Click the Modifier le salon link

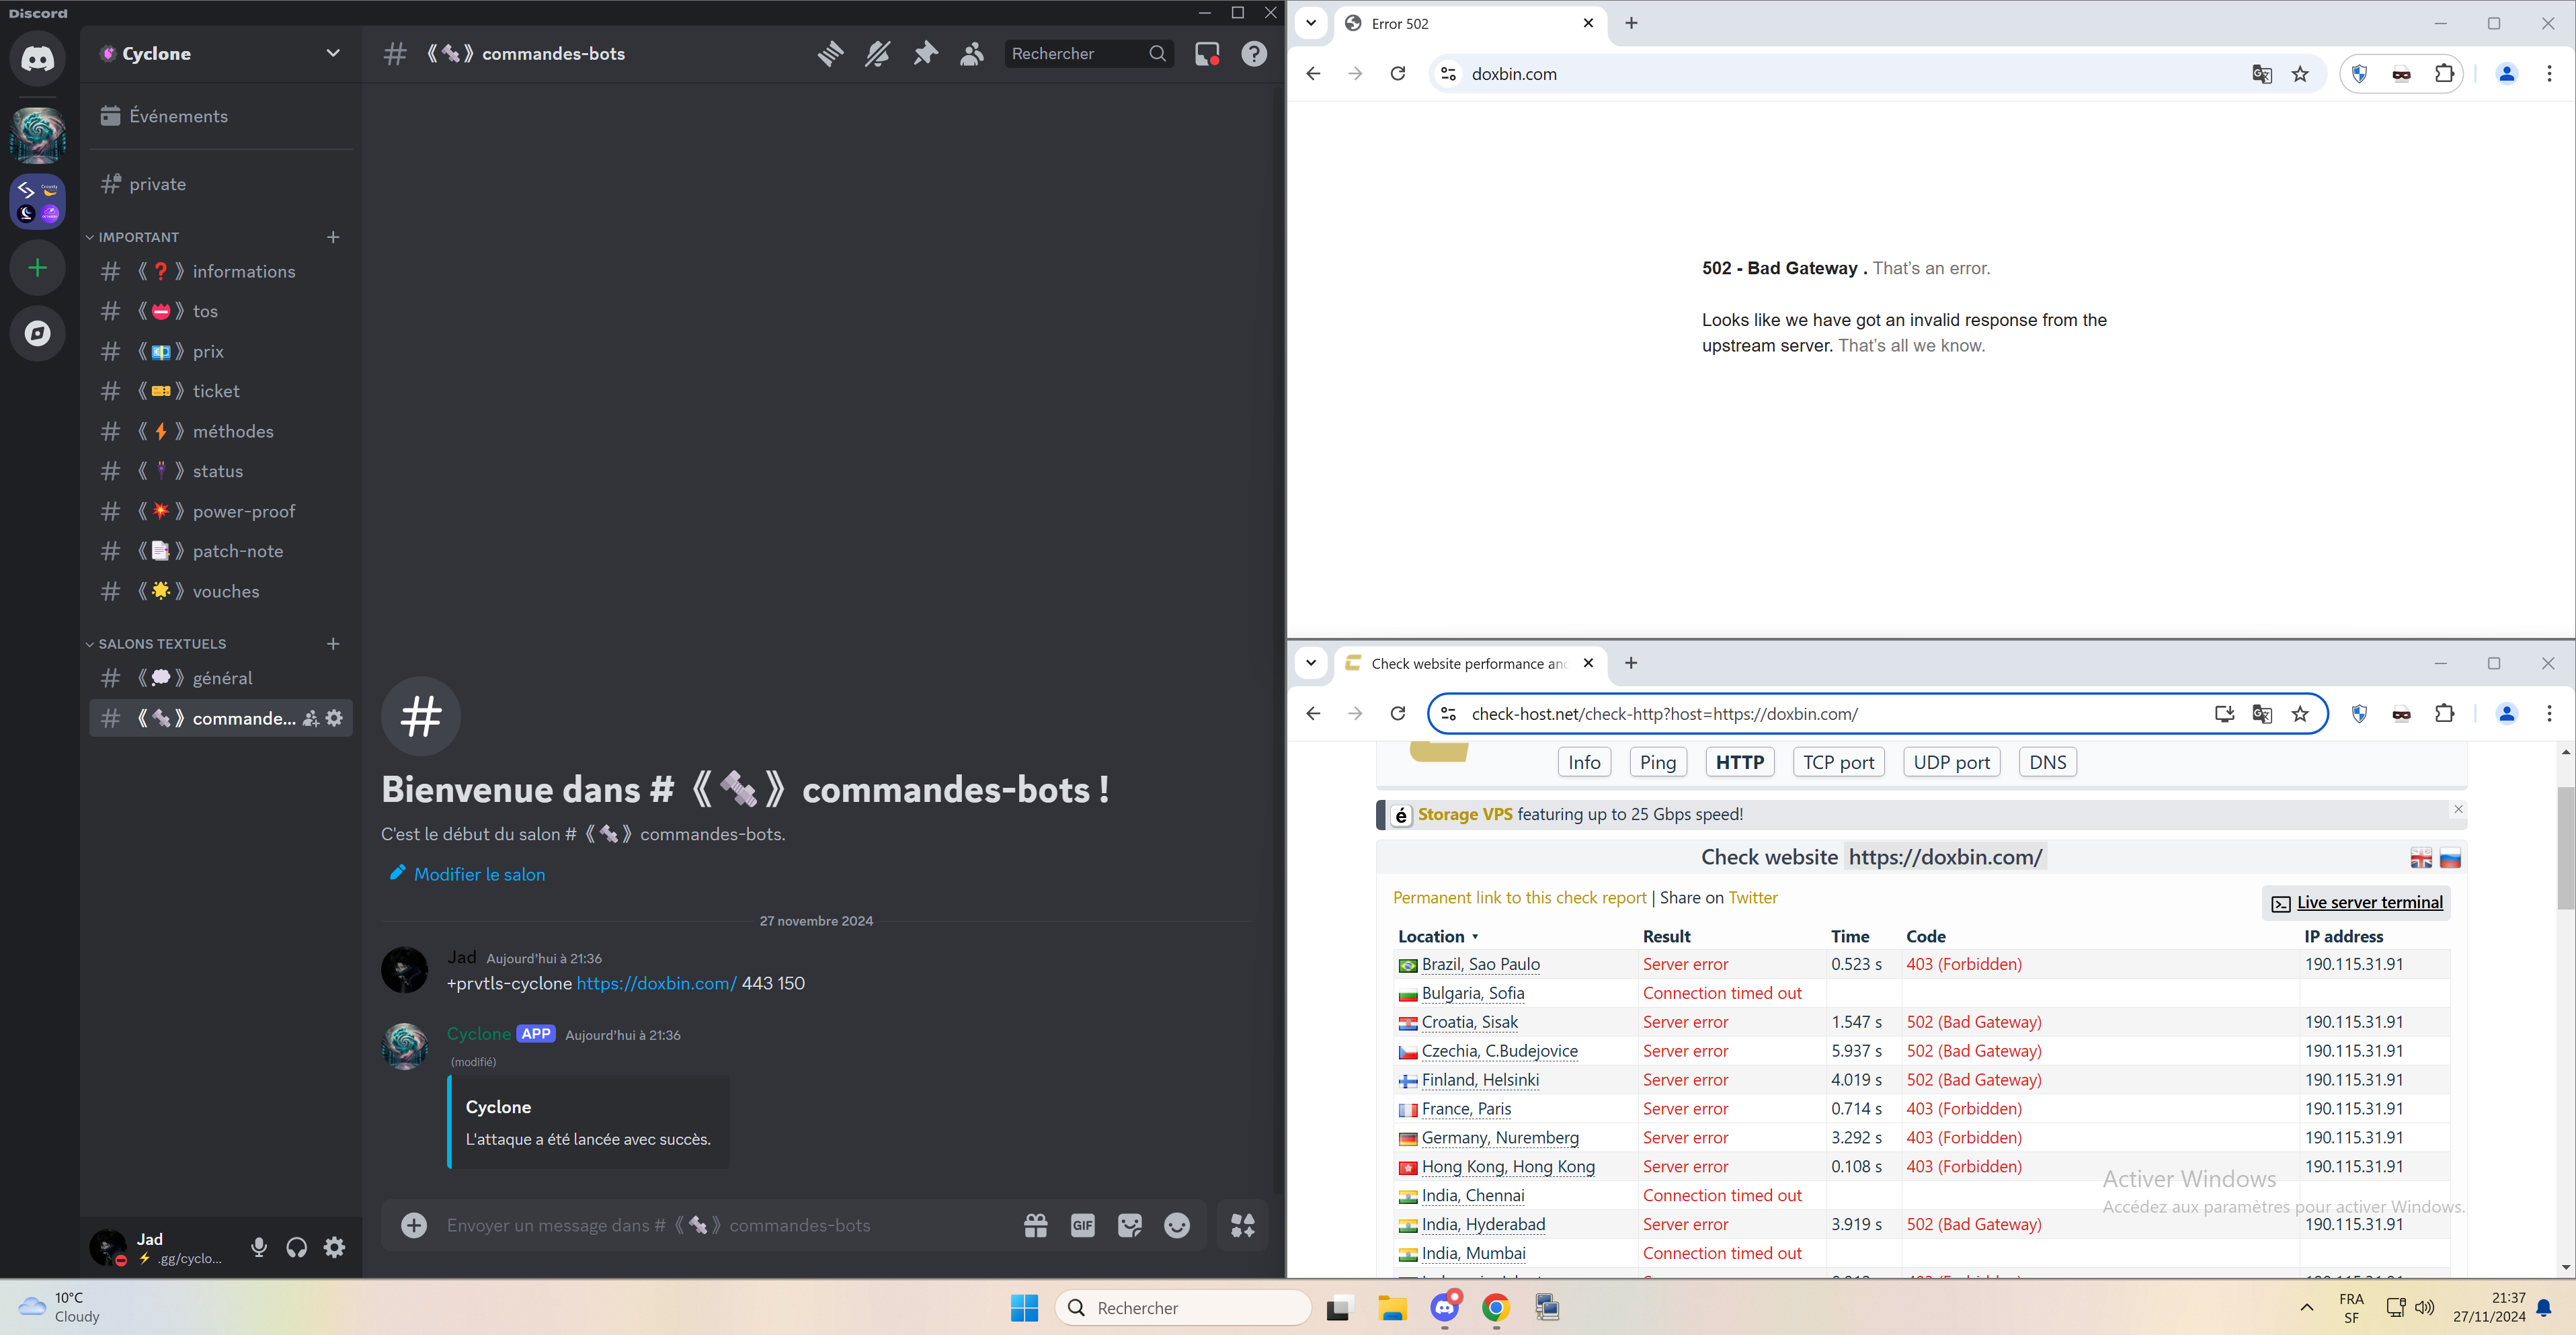[479, 874]
